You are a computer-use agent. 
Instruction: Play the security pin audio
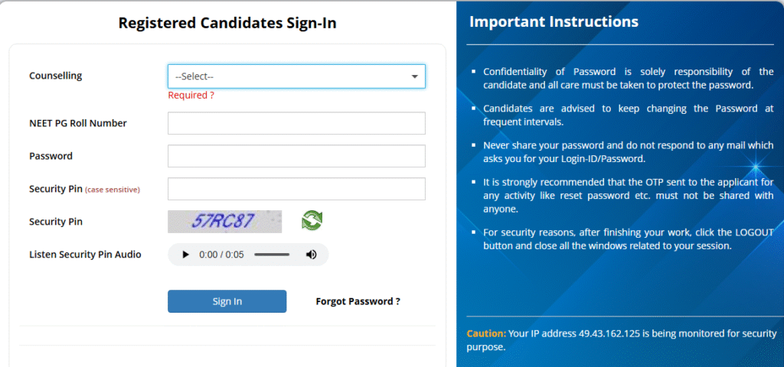pyautogui.click(x=185, y=255)
